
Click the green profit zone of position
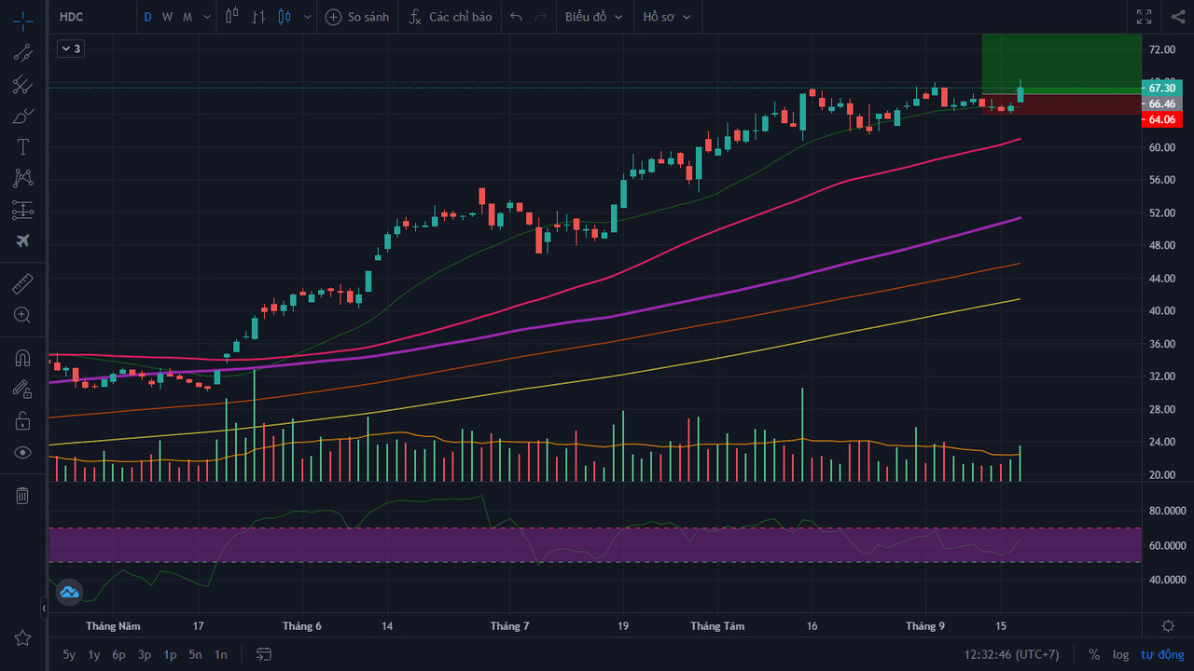[x=1062, y=63]
